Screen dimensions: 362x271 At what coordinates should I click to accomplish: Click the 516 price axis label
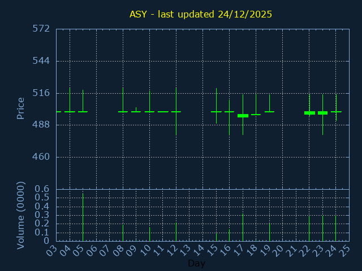coord(41,93)
